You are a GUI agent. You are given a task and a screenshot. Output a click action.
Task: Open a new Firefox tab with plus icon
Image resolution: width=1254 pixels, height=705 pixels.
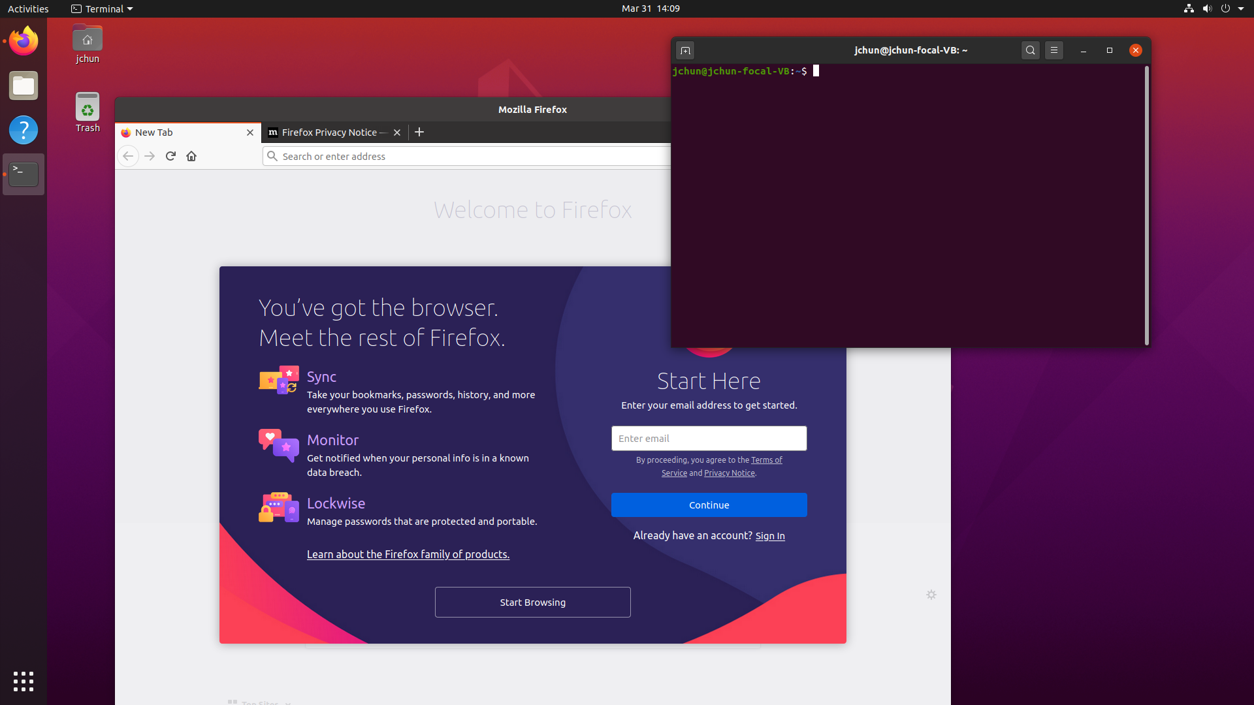point(419,133)
